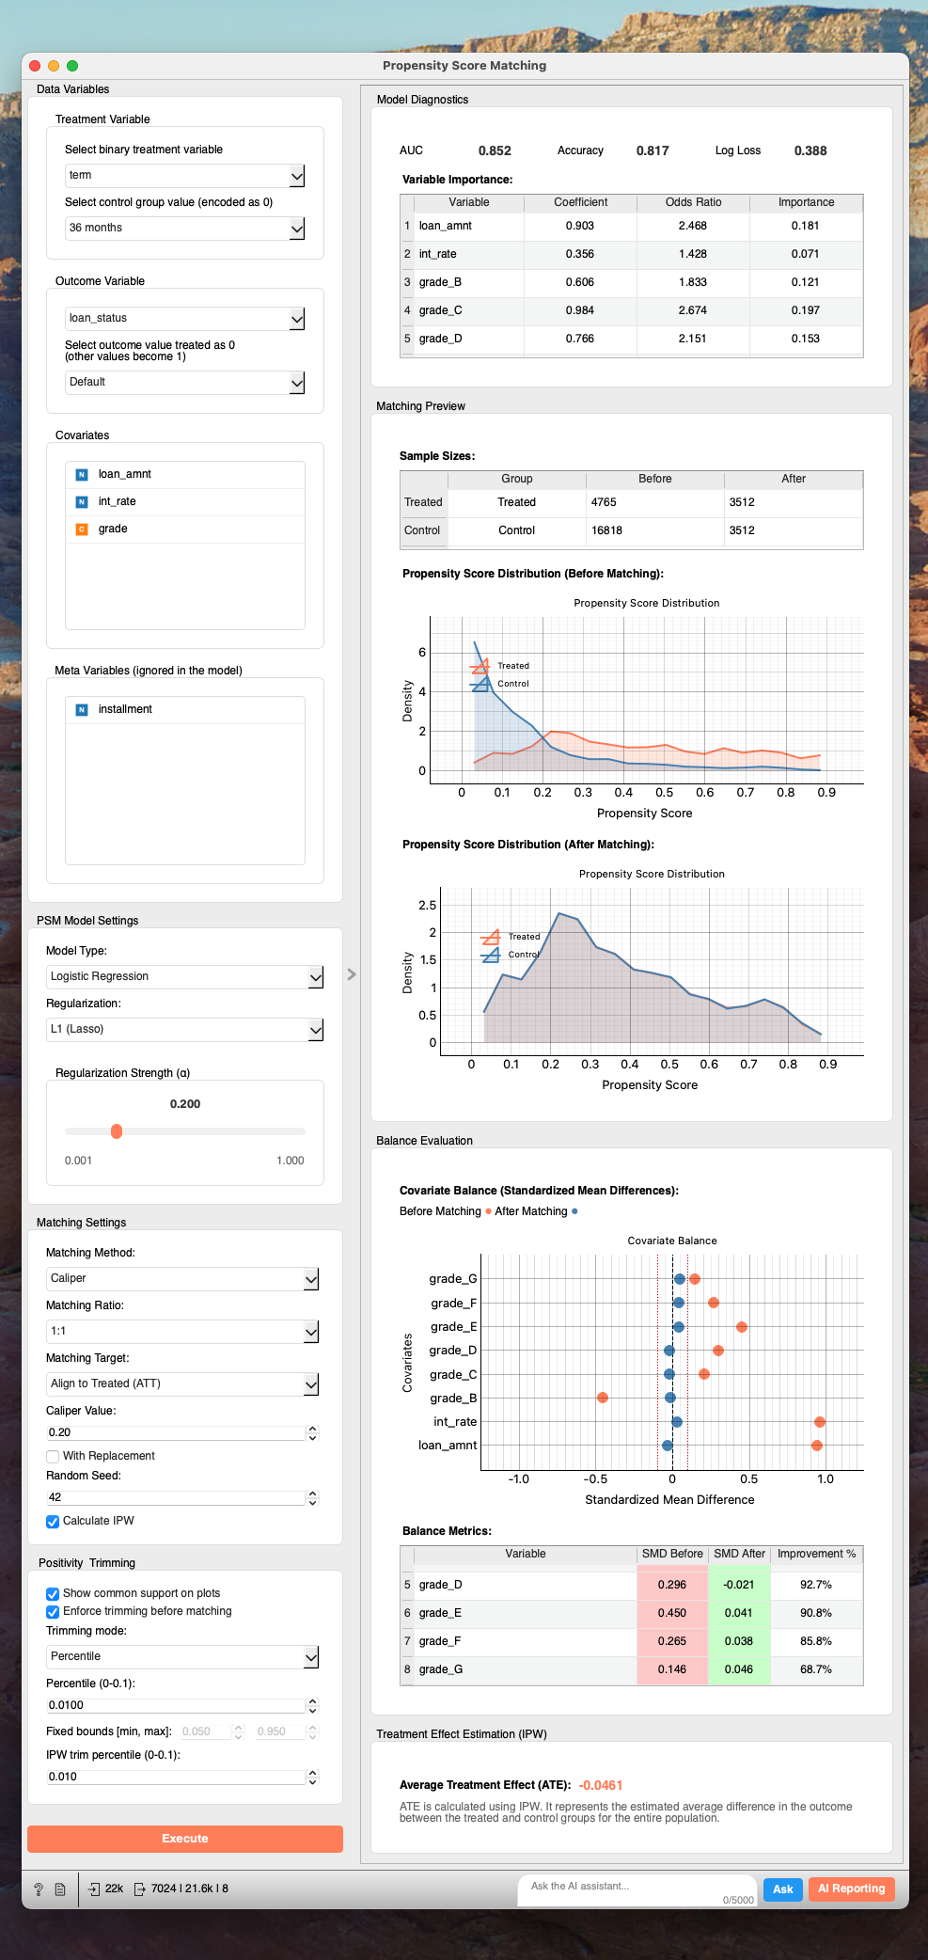The height and width of the screenshot is (1960, 928).
Task: Open the loan_status outcome variable dropdown
Action: coord(185,319)
